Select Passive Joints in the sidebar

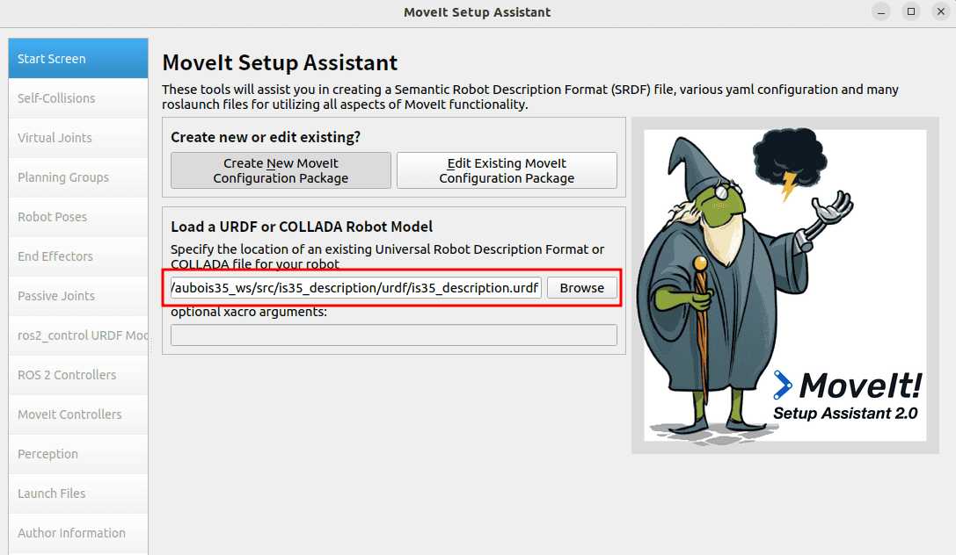[77, 296]
